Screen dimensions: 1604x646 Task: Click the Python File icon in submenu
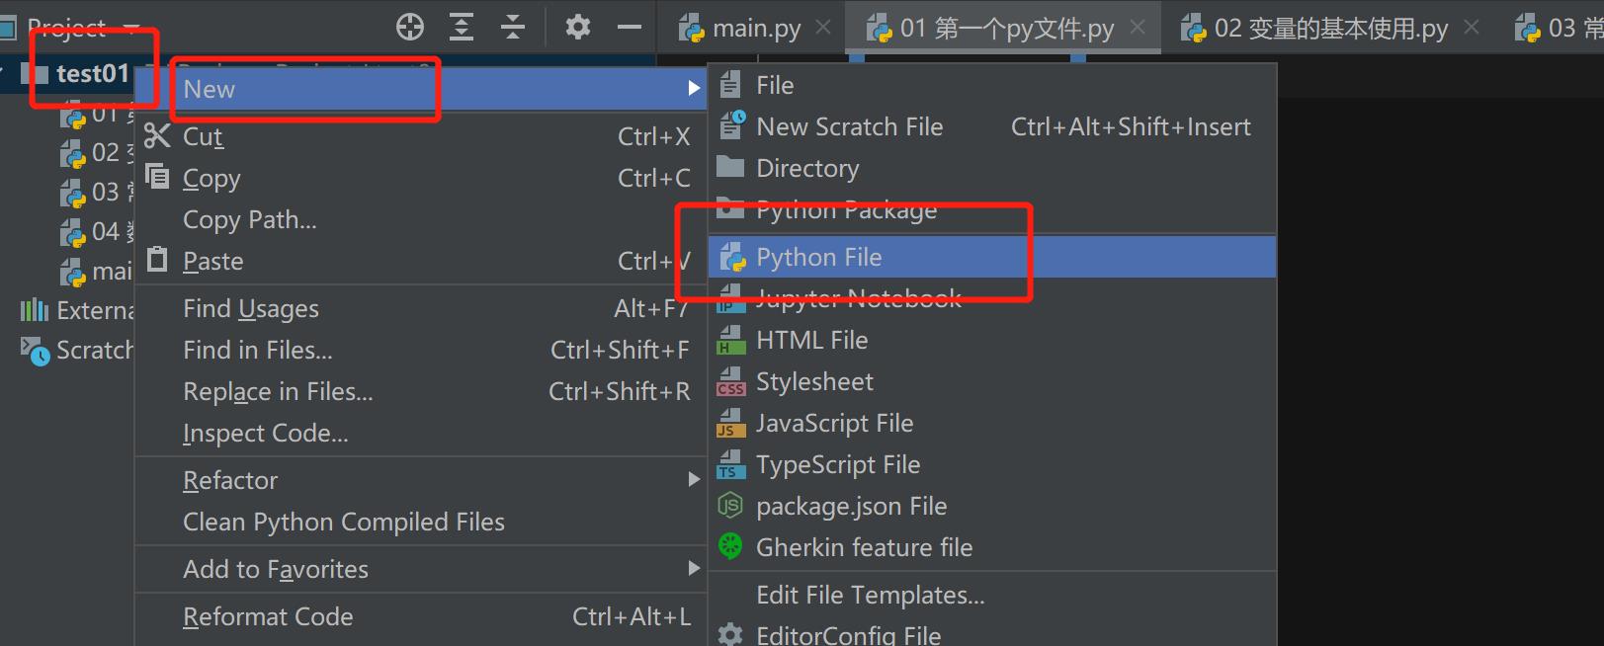732,258
